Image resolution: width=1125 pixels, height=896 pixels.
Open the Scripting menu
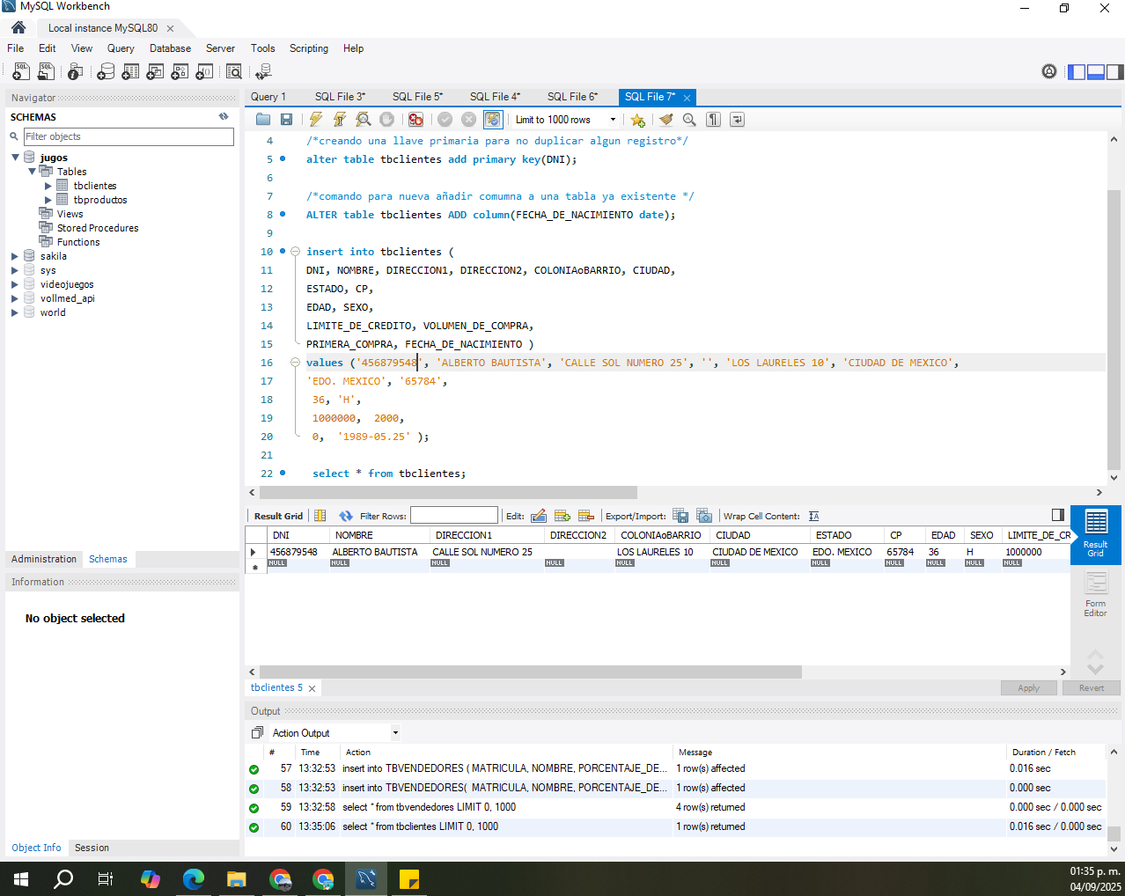pyautogui.click(x=309, y=48)
